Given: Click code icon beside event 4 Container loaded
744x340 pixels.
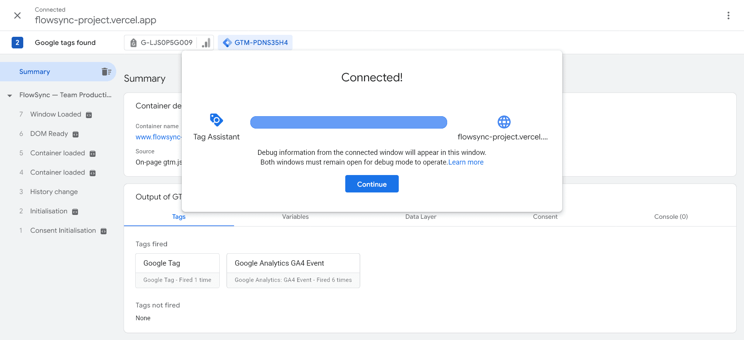Looking at the screenshot, I should 93,173.
